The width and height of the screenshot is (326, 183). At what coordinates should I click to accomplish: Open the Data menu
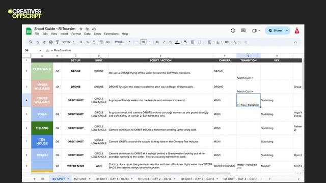pyautogui.click(x=87, y=34)
